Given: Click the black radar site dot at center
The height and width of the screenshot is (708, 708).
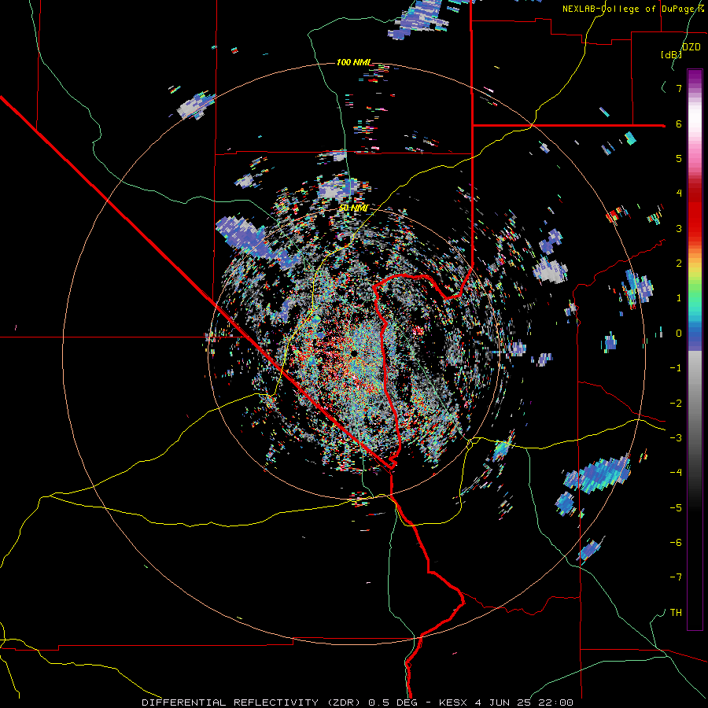Looking at the screenshot, I should (x=354, y=353).
